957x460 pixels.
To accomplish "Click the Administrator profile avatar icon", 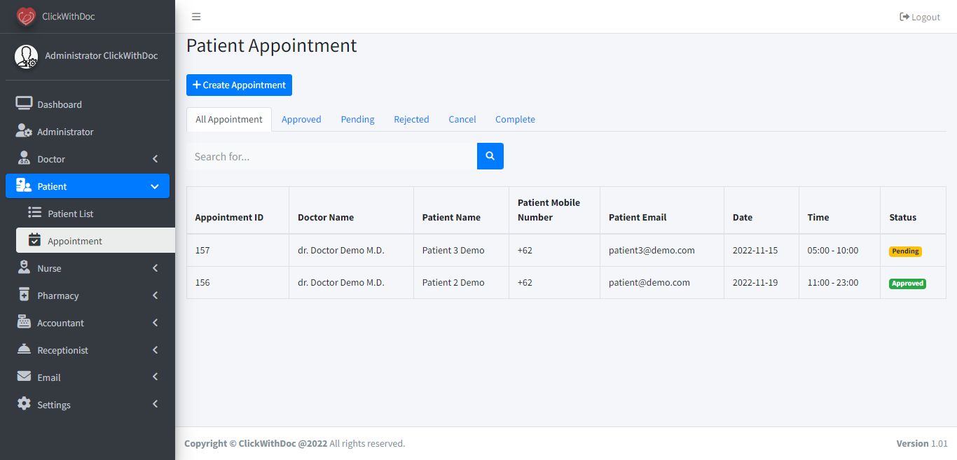I will [x=27, y=56].
